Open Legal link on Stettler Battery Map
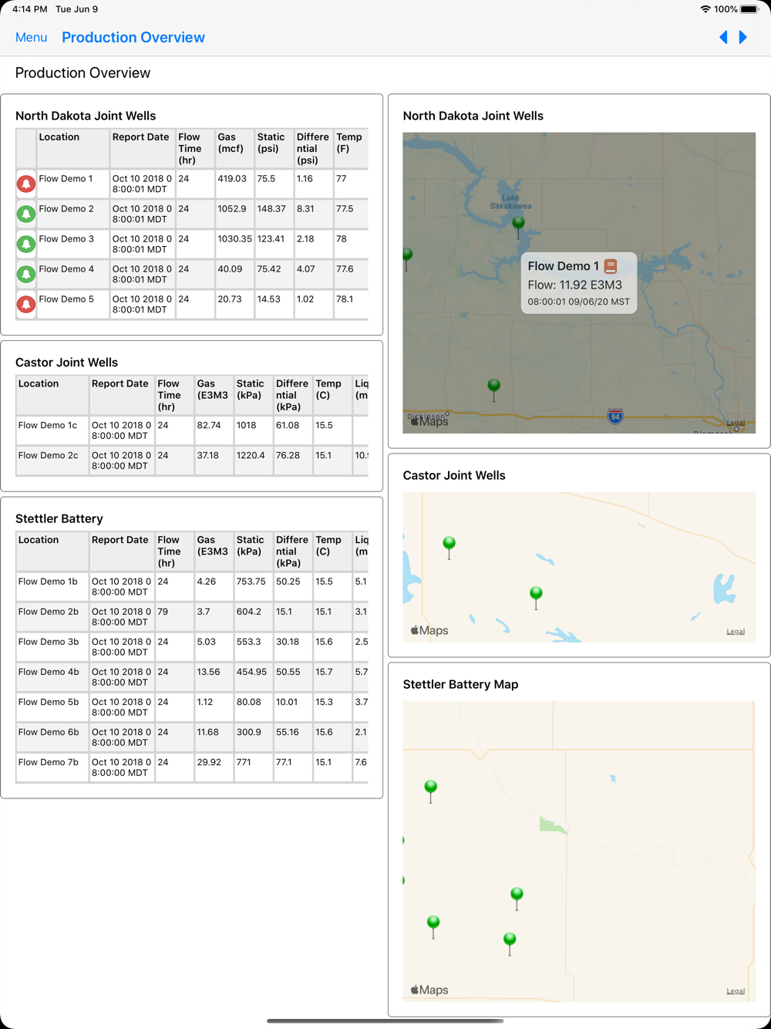This screenshot has height=1029, width=771. (x=736, y=991)
